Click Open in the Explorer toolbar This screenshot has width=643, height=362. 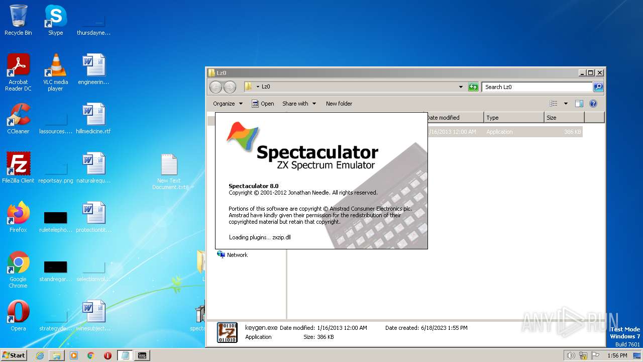click(x=263, y=104)
